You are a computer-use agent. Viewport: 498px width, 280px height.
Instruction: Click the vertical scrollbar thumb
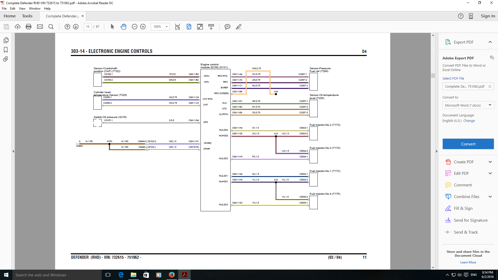point(433,75)
